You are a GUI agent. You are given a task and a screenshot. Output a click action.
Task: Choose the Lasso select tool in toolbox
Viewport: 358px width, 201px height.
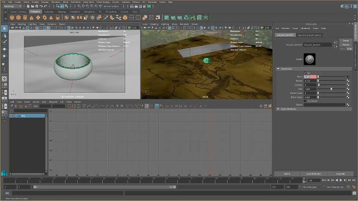tap(4, 36)
